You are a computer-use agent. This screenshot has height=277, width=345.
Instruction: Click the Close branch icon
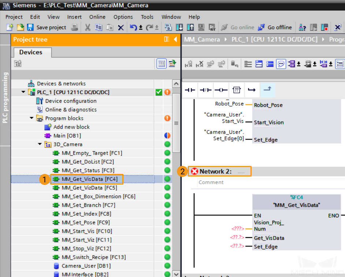coord(267,89)
